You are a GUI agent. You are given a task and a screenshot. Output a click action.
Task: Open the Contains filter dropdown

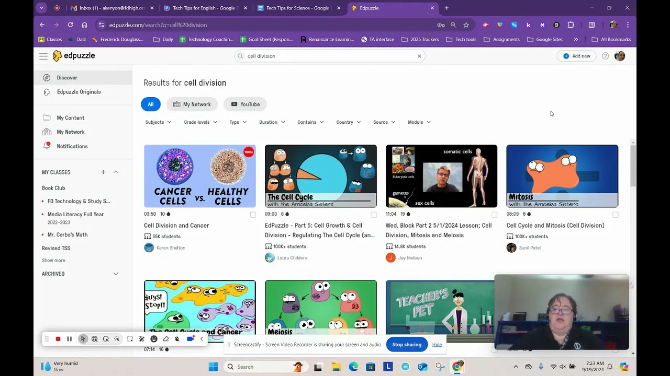click(x=310, y=122)
